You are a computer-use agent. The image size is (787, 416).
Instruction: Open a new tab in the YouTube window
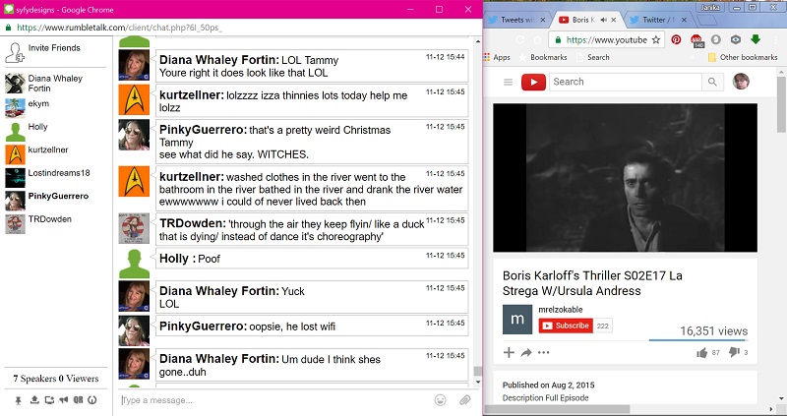pos(707,20)
